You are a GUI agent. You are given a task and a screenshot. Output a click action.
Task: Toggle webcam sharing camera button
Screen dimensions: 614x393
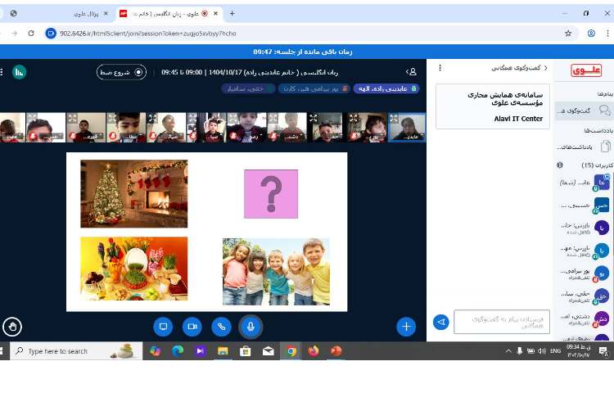pos(192,327)
